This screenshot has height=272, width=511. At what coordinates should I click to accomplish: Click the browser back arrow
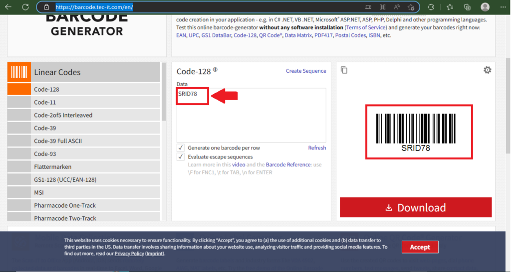coord(8,7)
